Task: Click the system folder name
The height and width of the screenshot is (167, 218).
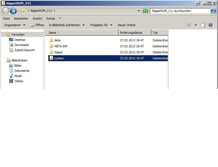Action: [x=59, y=58]
